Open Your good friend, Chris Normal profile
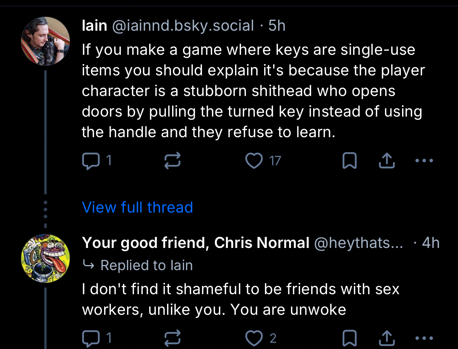 195,243
